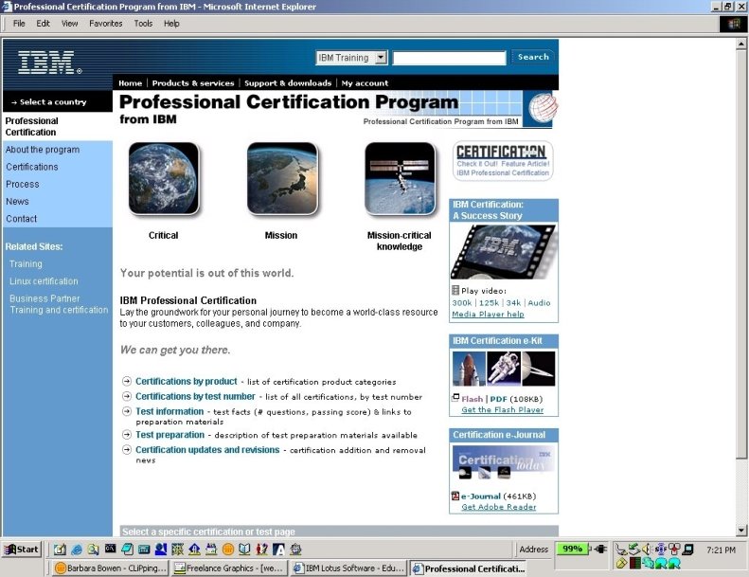Open Test preparation link
Viewport: 749px width, 577px height.
pos(170,435)
